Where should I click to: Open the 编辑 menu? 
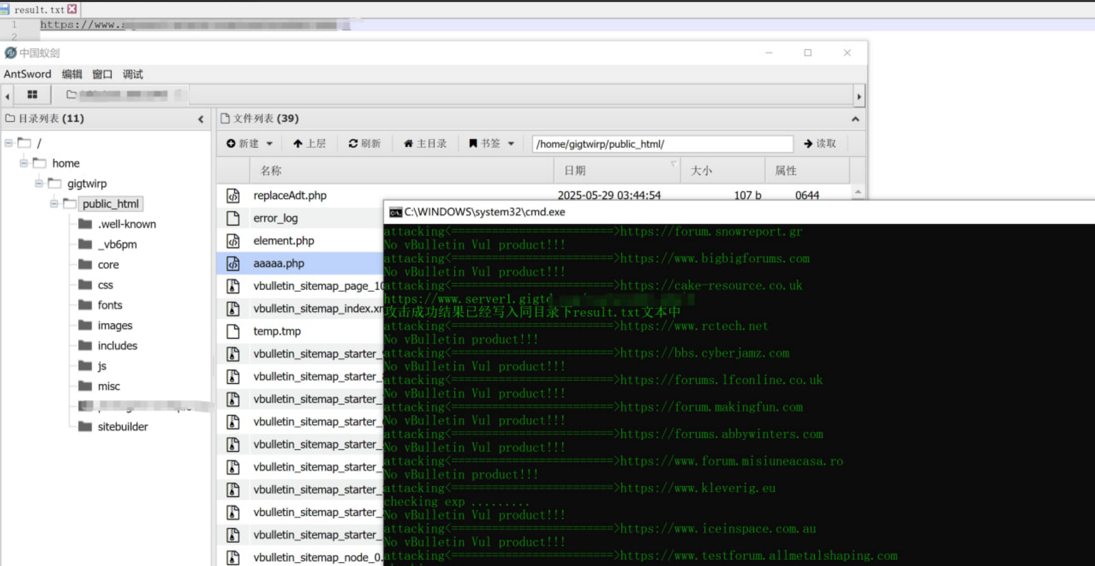tap(71, 74)
